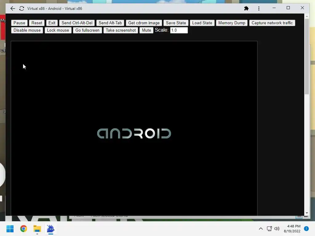Mute the emulator sound
The width and height of the screenshot is (315, 236).
click(146, 30)
